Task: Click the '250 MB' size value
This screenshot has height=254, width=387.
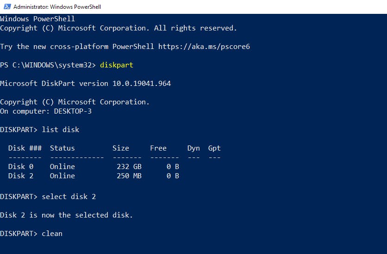Action: [129, 176]
